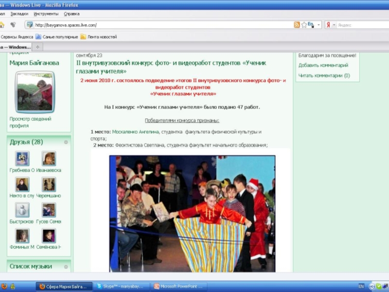Click the Победителями конкурса признаны underlined text
Screen dimensions: 389x292
[182, 120]
